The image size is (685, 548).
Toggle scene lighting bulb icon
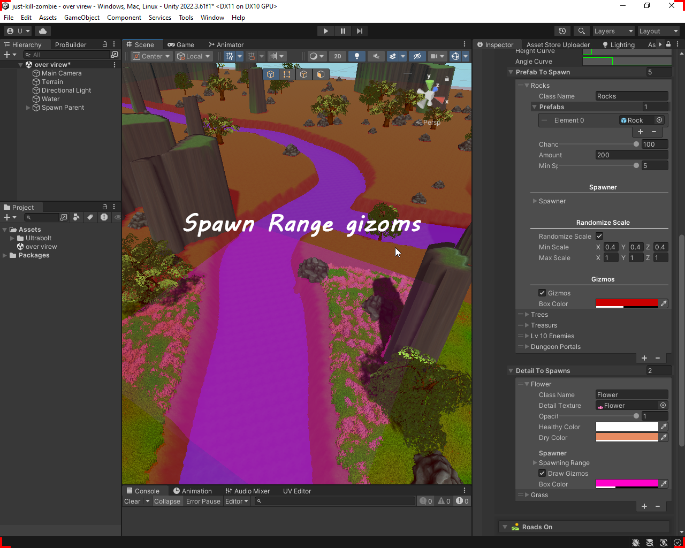click(x=357, y=56)
